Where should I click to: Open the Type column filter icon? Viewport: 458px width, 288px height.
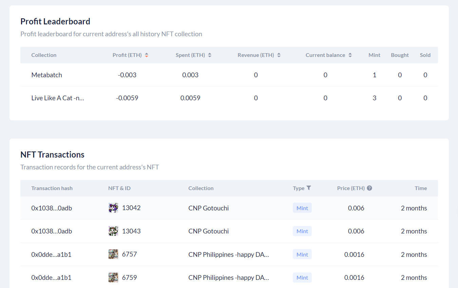(309, 188)
